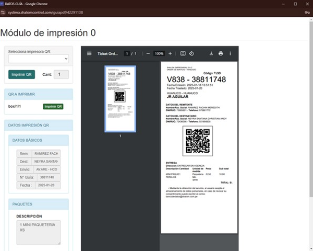Download the ticket PDF

tap(212, 53)
